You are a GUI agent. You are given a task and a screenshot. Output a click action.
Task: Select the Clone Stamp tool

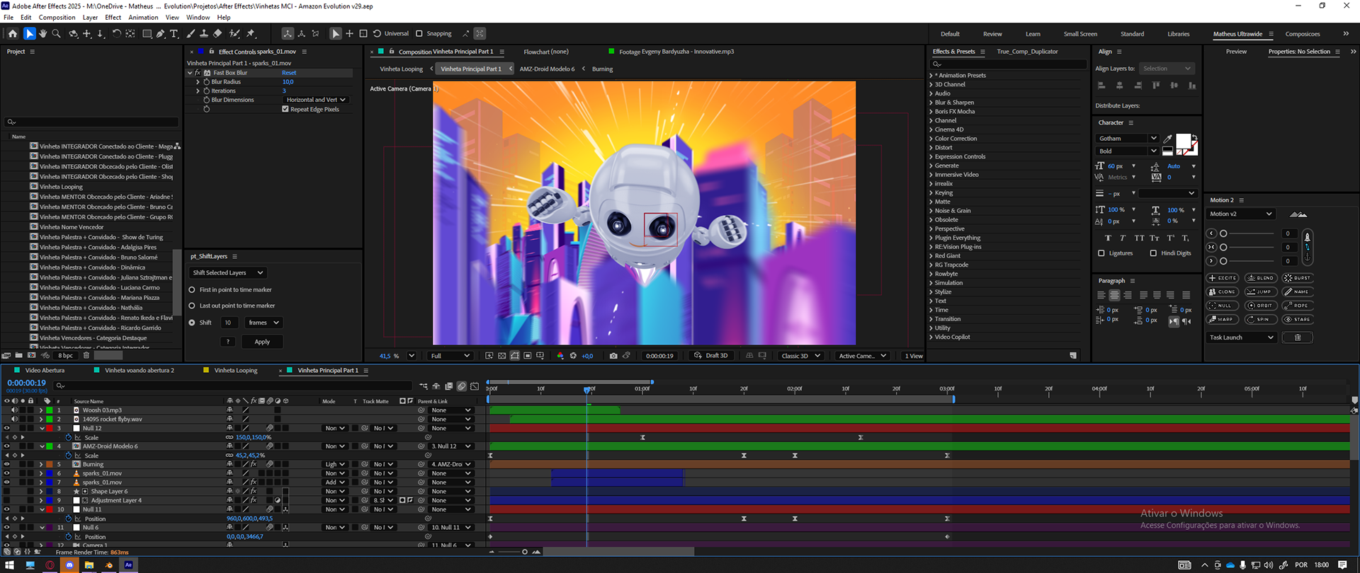[x=204, y=33]
